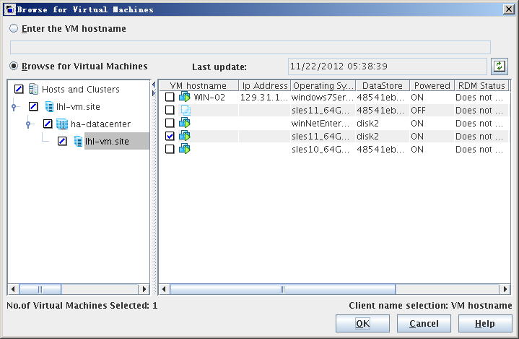Screen dimensions: 519x339
Task: Click the VM icon in winNetEnter row
Action: pyautogui.click(x=185, y=123)
